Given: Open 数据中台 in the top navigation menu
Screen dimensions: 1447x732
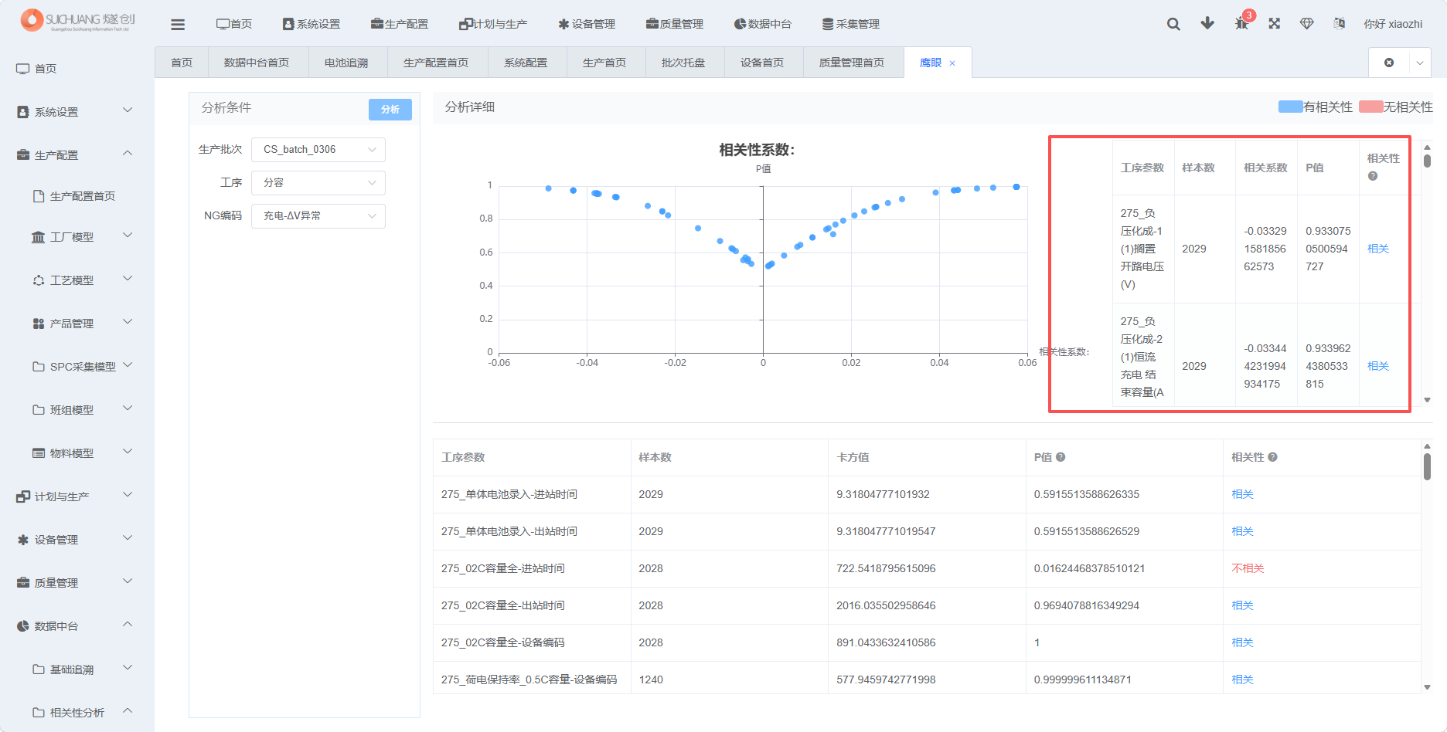Looking at the screenshot, I should point(763,24).
